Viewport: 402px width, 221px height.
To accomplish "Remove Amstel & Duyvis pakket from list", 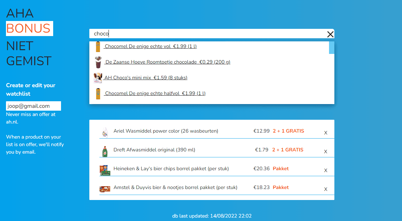I will coord(326,189).
